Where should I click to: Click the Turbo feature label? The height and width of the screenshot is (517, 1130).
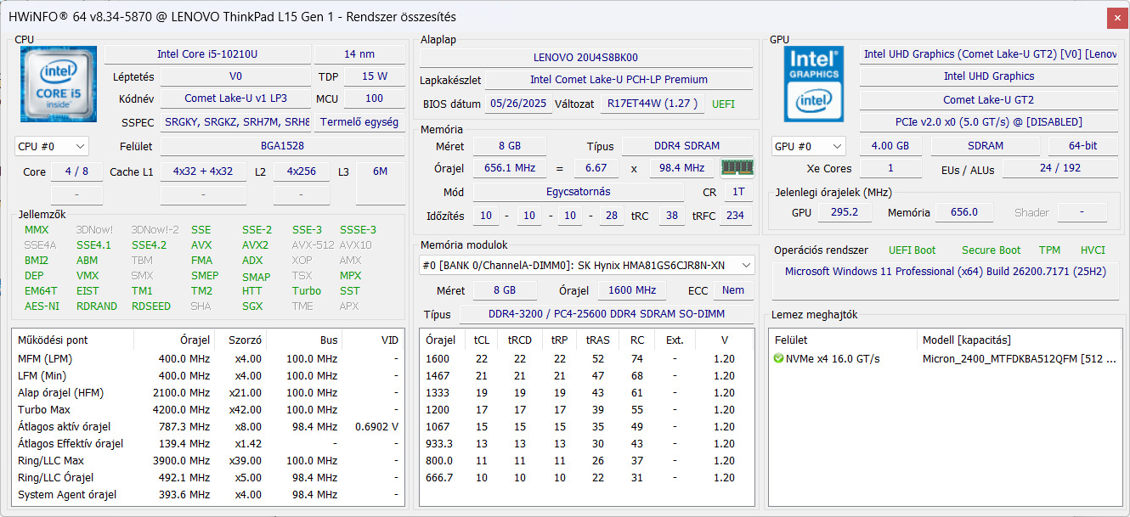(x=307, y=291)
